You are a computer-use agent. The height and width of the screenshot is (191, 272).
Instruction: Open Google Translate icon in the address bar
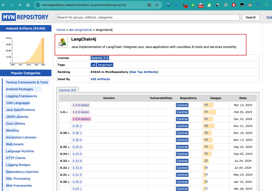[x=149, y=5]
